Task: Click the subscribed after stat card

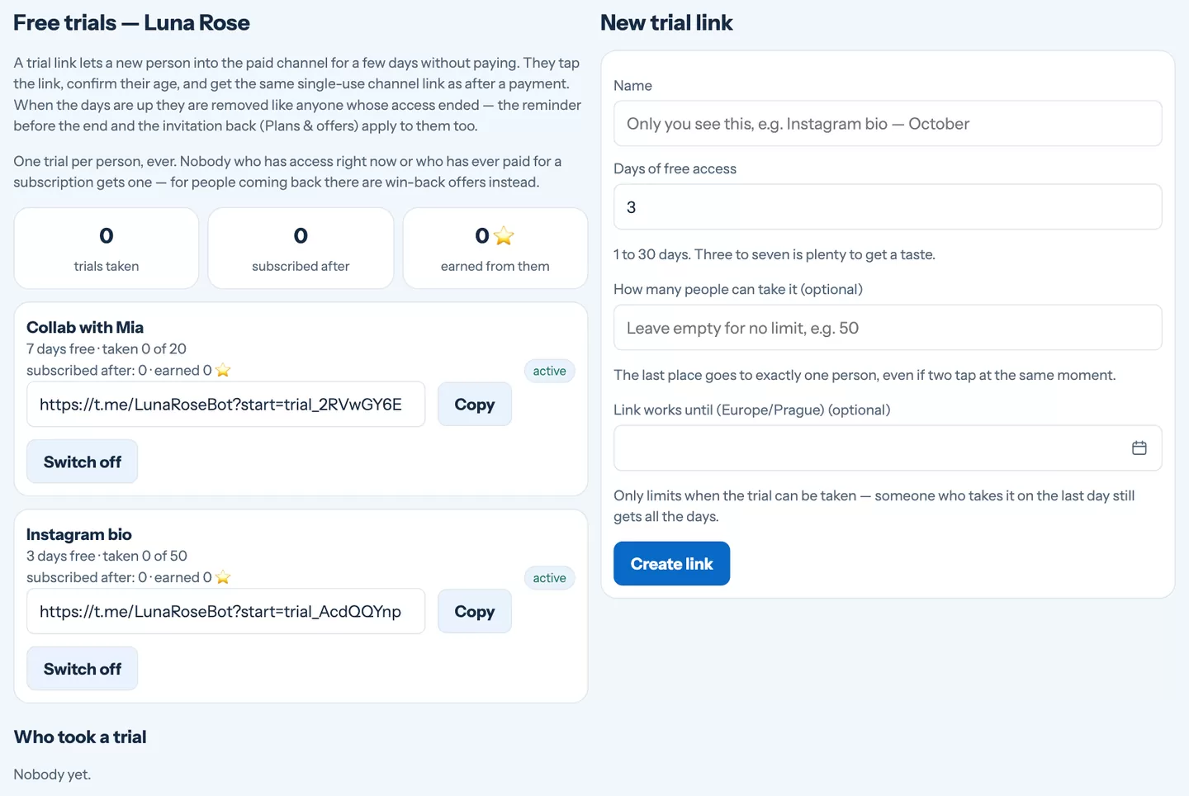Action: tap(301, 248)
